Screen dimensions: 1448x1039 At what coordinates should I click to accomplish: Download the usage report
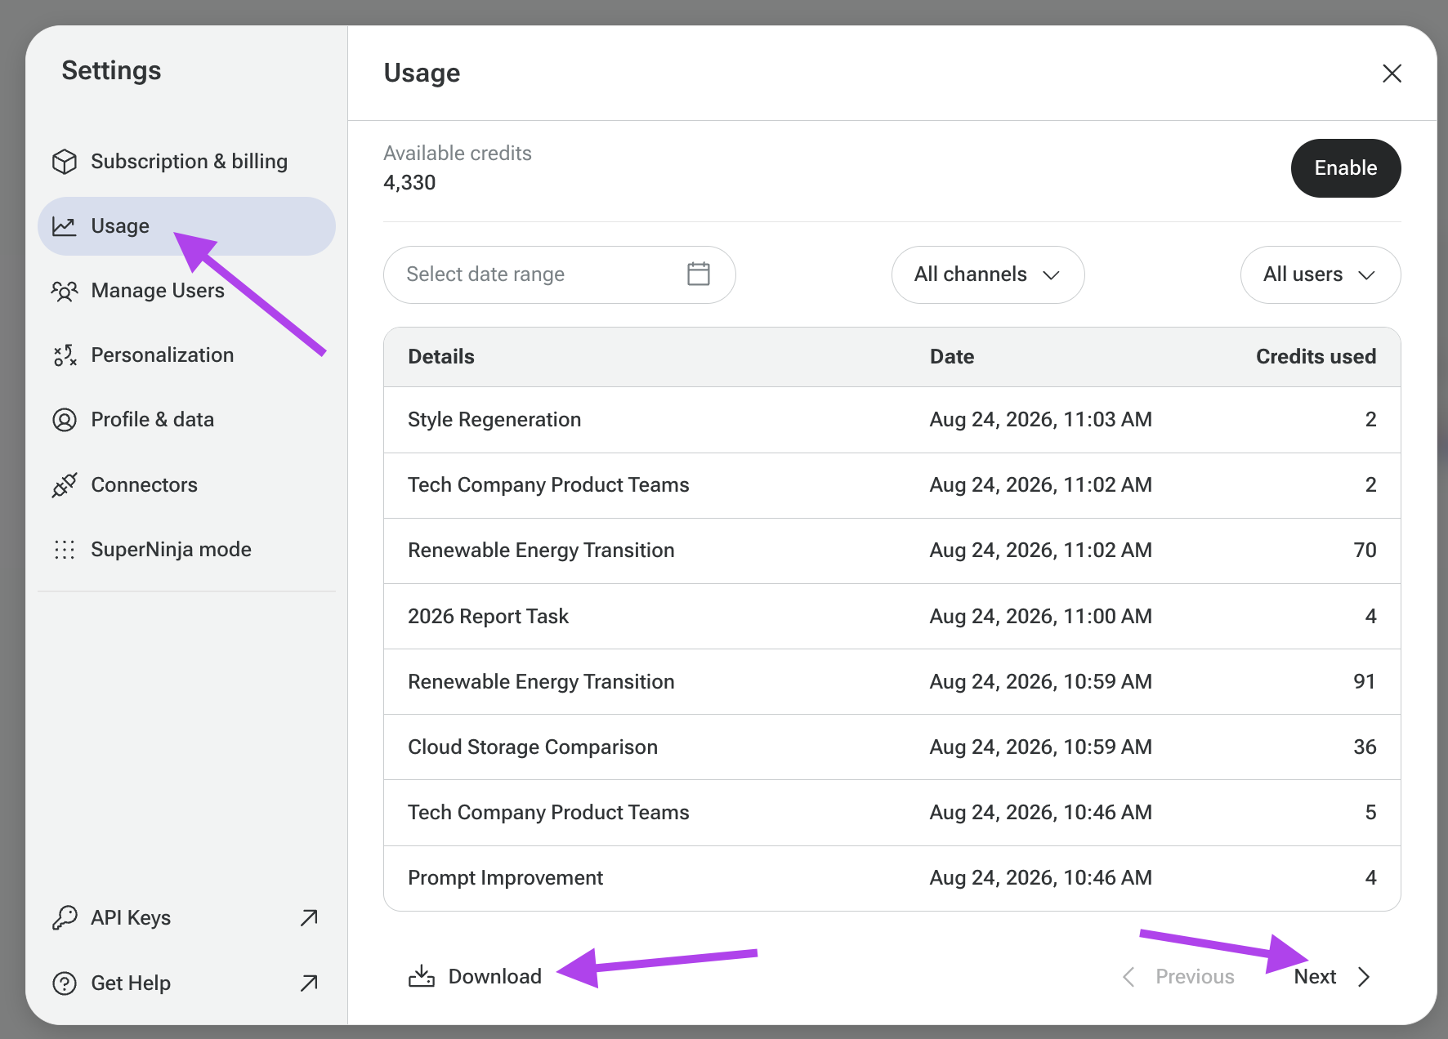coord(476,977)
